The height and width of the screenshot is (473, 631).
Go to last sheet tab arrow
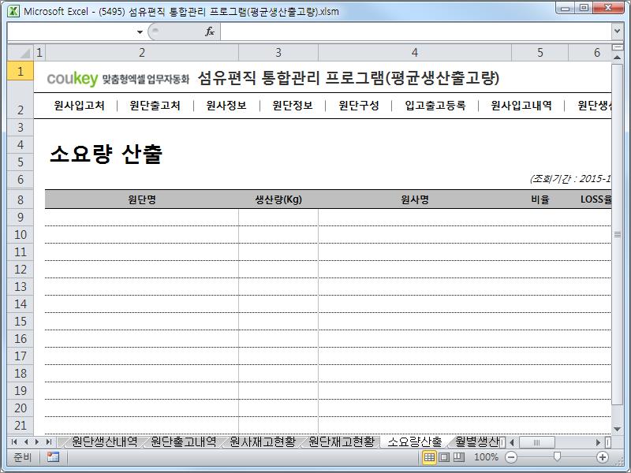click(49, 442)
